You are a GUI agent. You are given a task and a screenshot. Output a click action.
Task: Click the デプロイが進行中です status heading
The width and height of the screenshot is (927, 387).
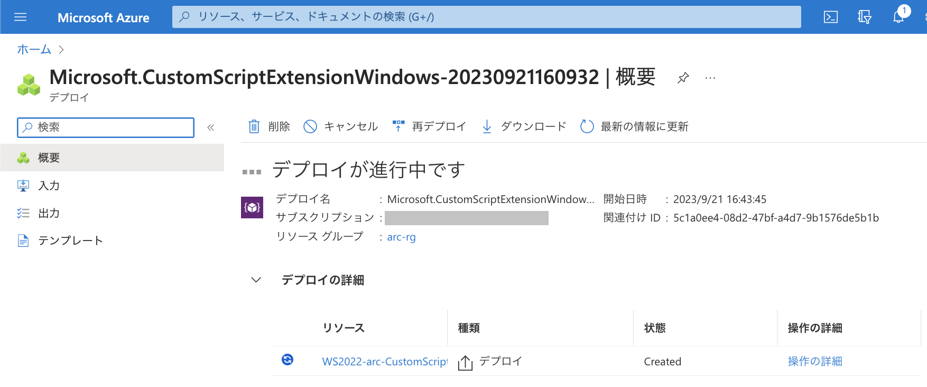[x=368, y=170]
